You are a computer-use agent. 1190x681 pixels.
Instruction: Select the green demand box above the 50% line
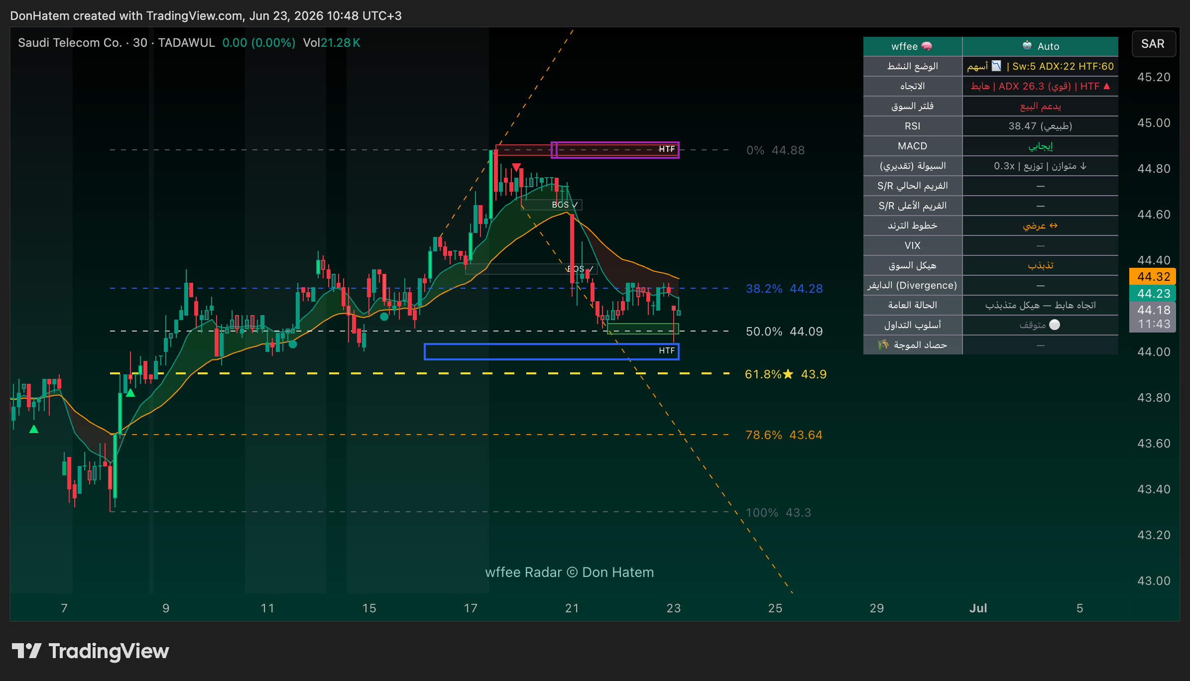(643, 329)
